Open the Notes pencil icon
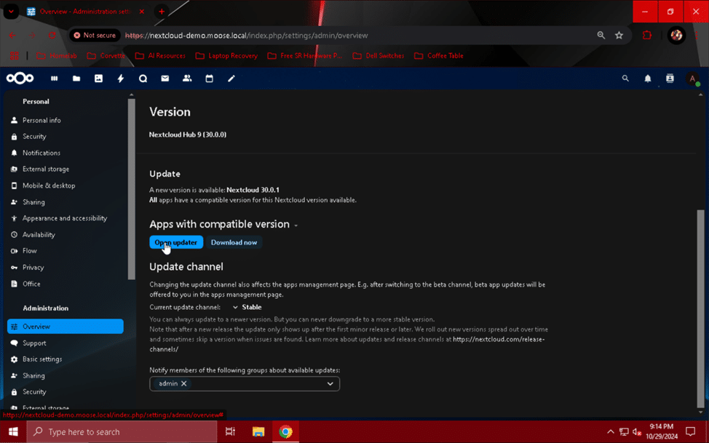Viewport: 709px width, 443px height. 231,79
